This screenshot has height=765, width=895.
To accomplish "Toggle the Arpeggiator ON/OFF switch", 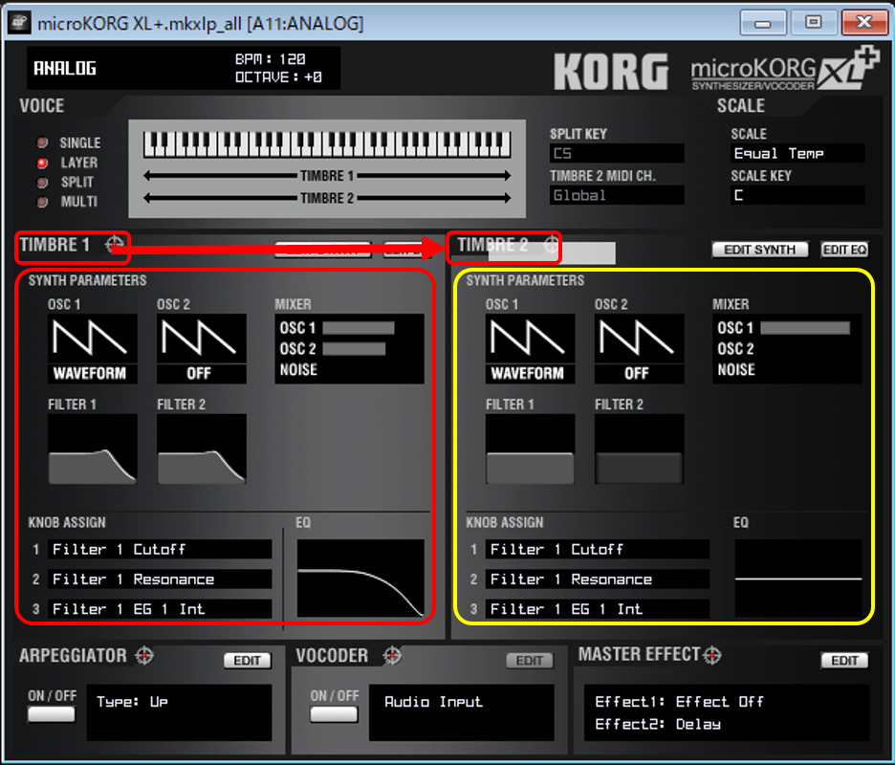I will pyautogui.click(x=52, y=714).
